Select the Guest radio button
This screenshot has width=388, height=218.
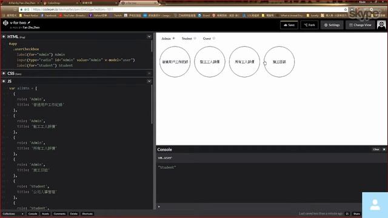214,38
